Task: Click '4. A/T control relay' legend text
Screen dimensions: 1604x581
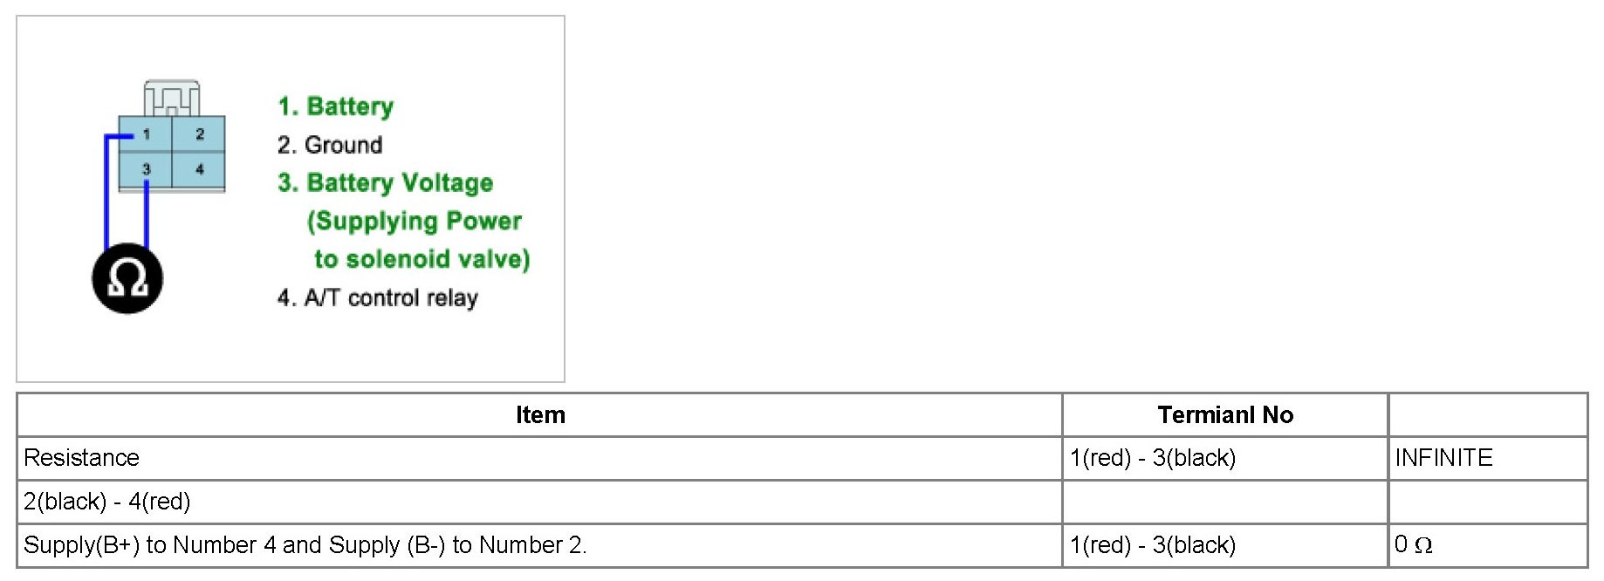Action: tap(377, 298)
